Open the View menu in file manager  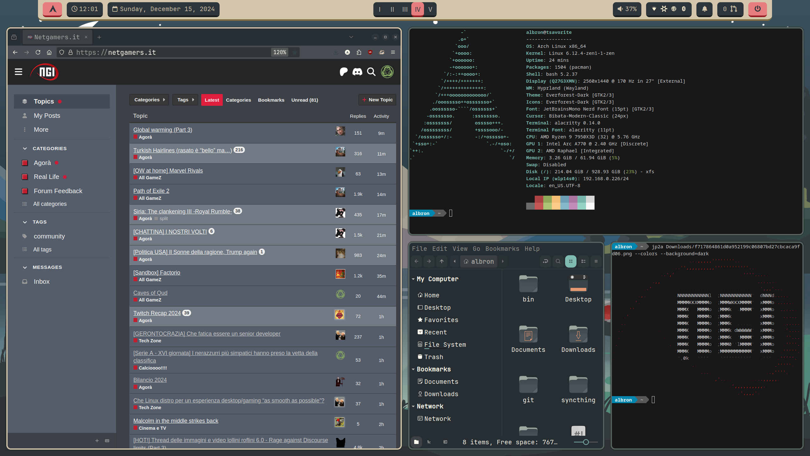pos(460,249)
